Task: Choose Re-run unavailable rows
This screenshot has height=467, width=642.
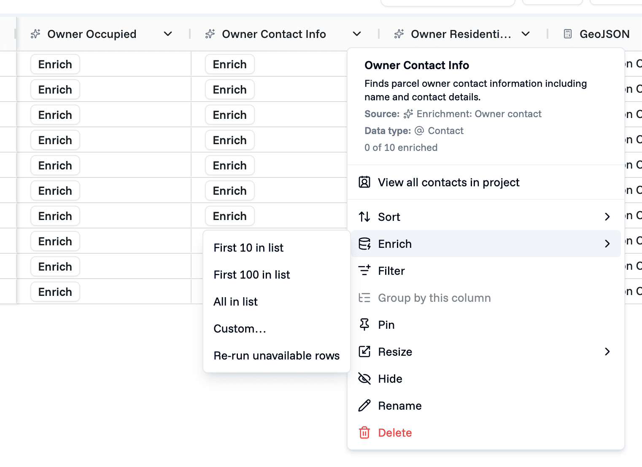Action: click(x=277, y=356)
